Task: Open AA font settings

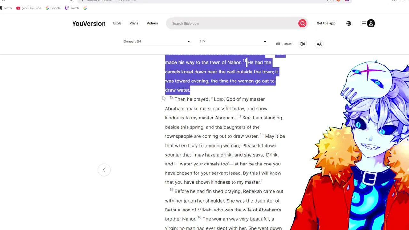Action: click(x=319, y=44)
